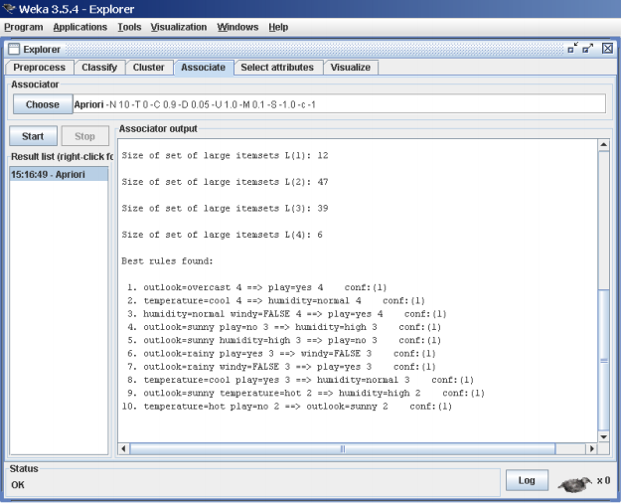Click the L(2): 47 itemsets line
The width and height of the screenshot is (621, 503).
click(x=225, y=182)
